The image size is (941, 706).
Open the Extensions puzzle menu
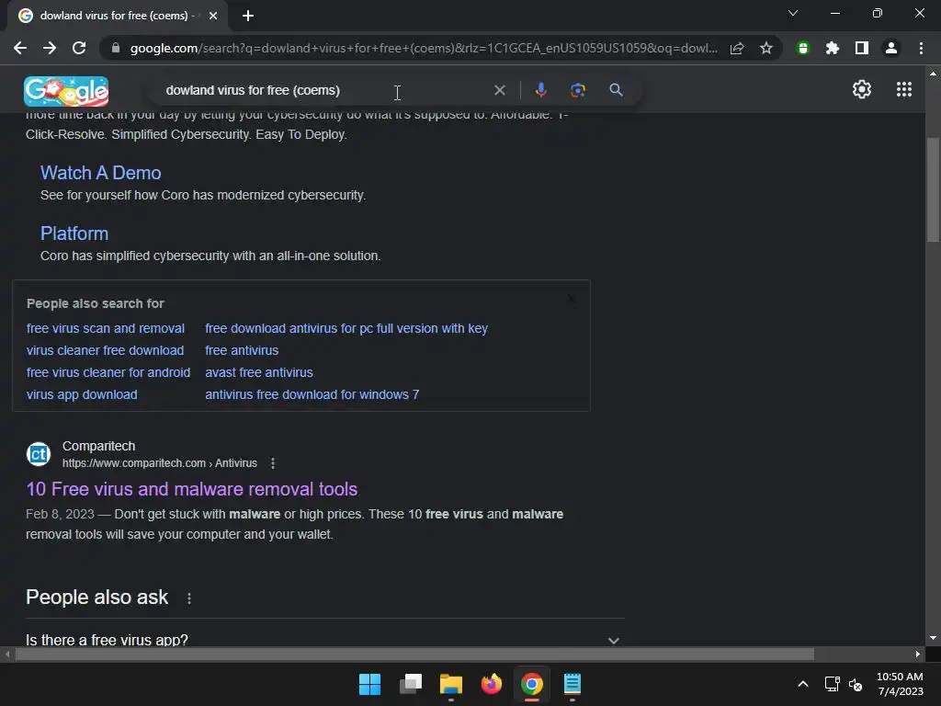click(833, 48)
